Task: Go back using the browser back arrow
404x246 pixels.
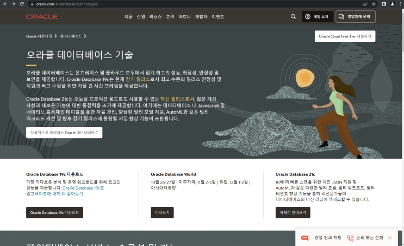Action: pyautogui.click(x=5, y=4)
